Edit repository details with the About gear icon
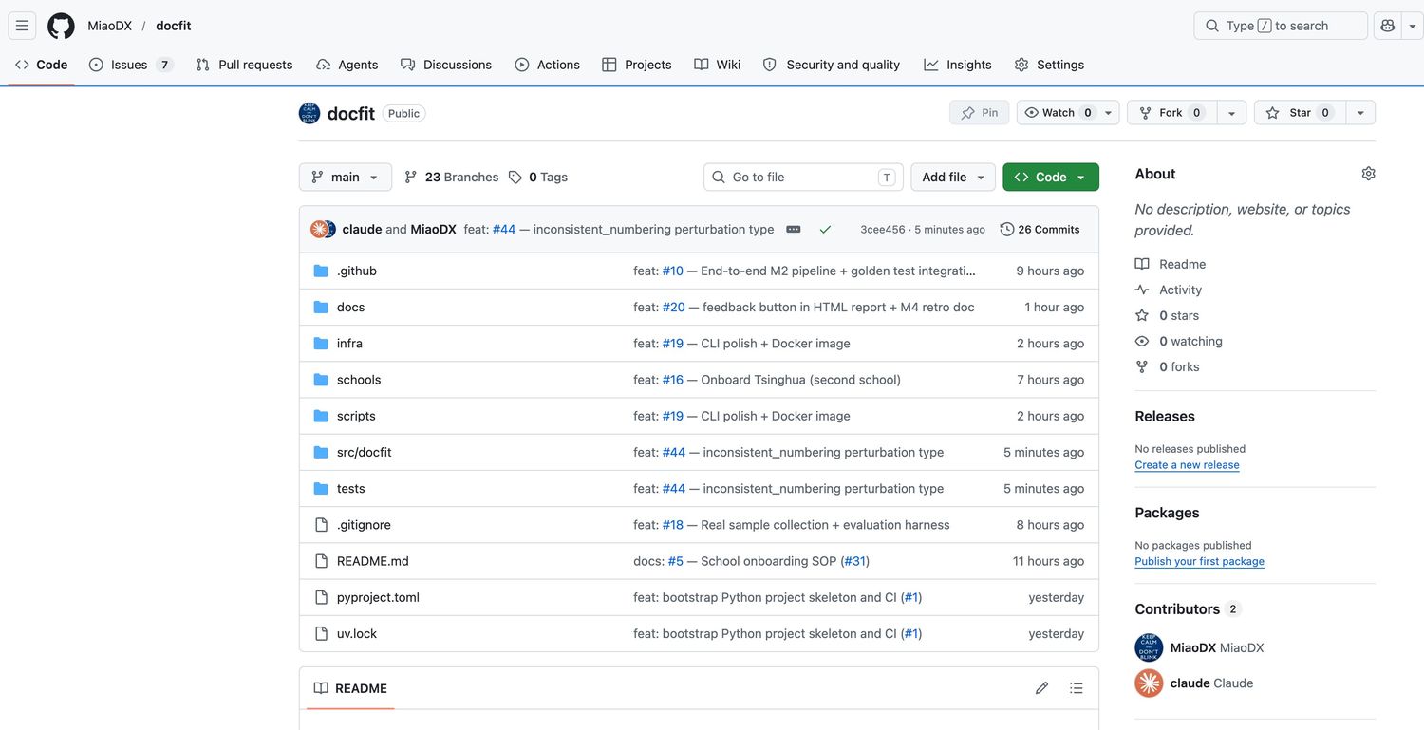The height and width of the screenshot is (730, 1424). [x=1368, y=174]
